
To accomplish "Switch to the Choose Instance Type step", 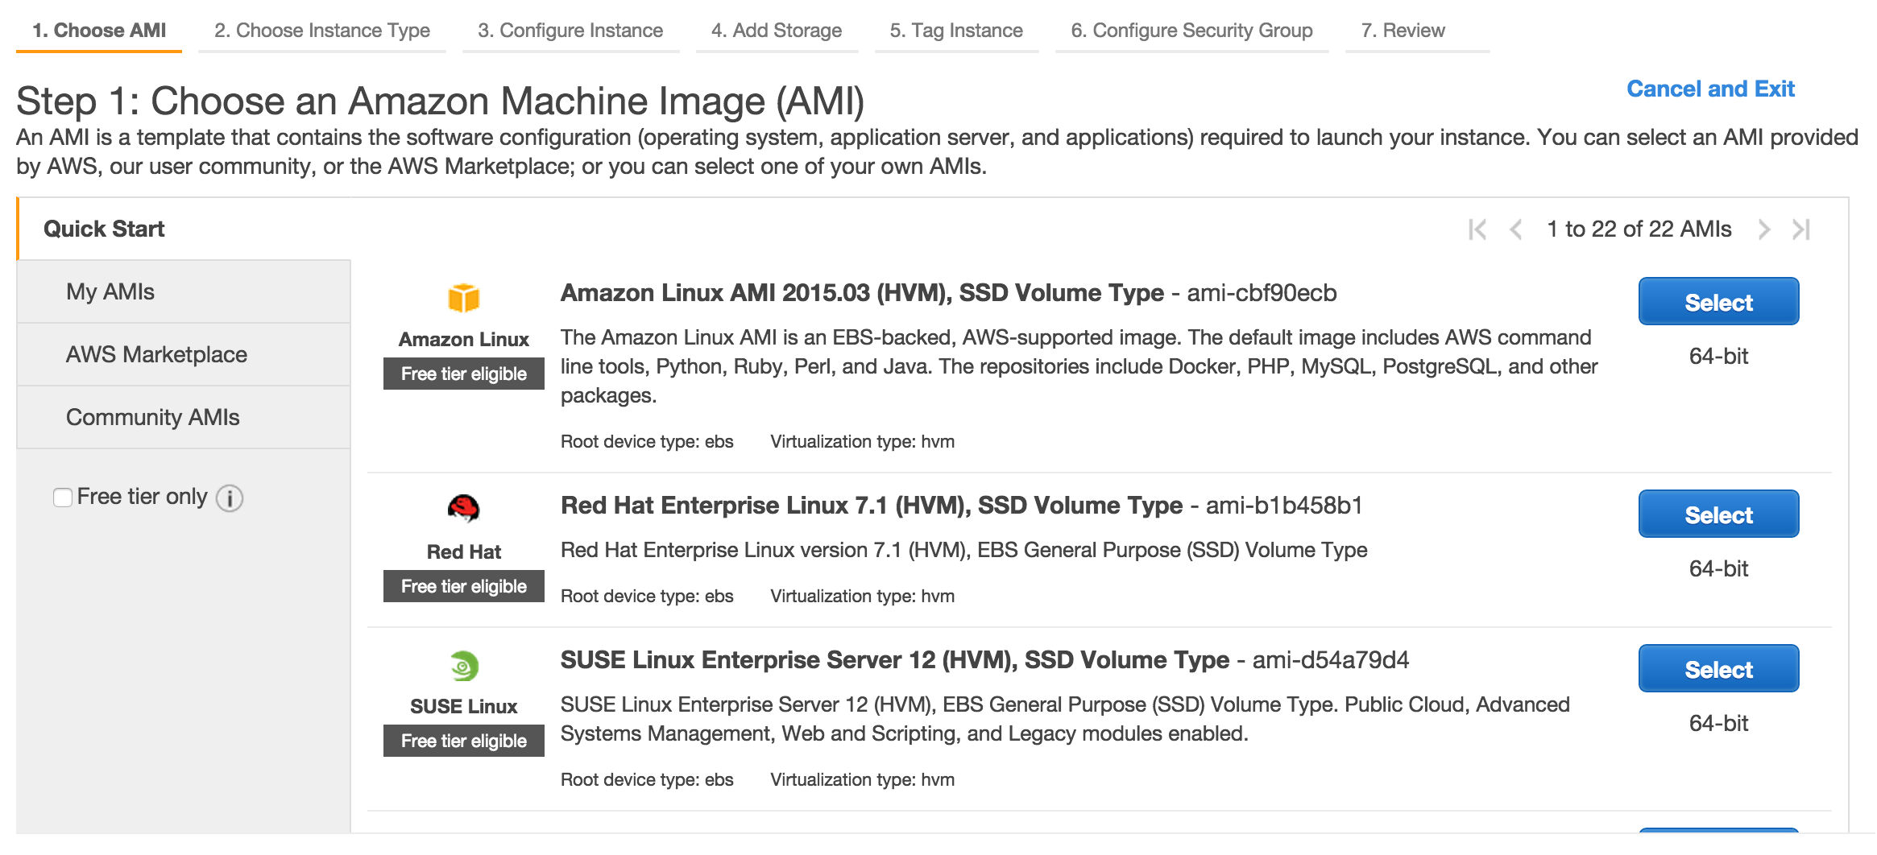I will coord(321,31).
